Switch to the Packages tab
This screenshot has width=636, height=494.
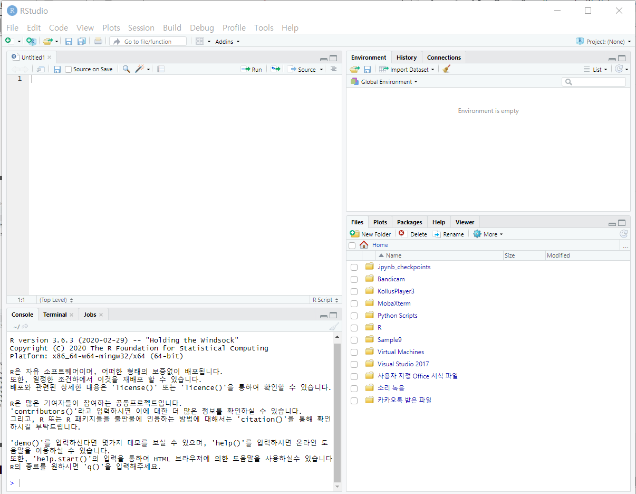[x=410, y=222]
